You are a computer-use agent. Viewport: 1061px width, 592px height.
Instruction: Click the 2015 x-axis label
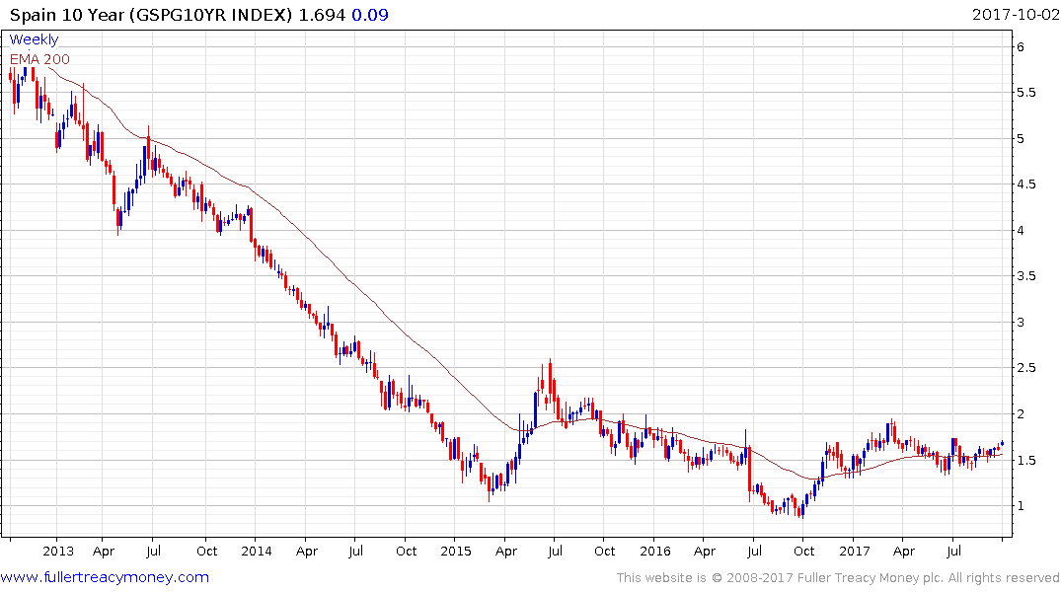(x=455, y=551)
